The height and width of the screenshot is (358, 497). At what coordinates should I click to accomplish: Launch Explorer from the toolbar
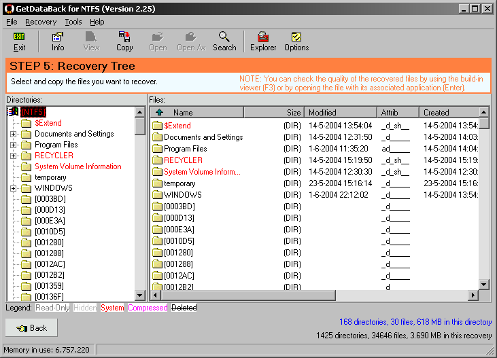pos(263,41)
